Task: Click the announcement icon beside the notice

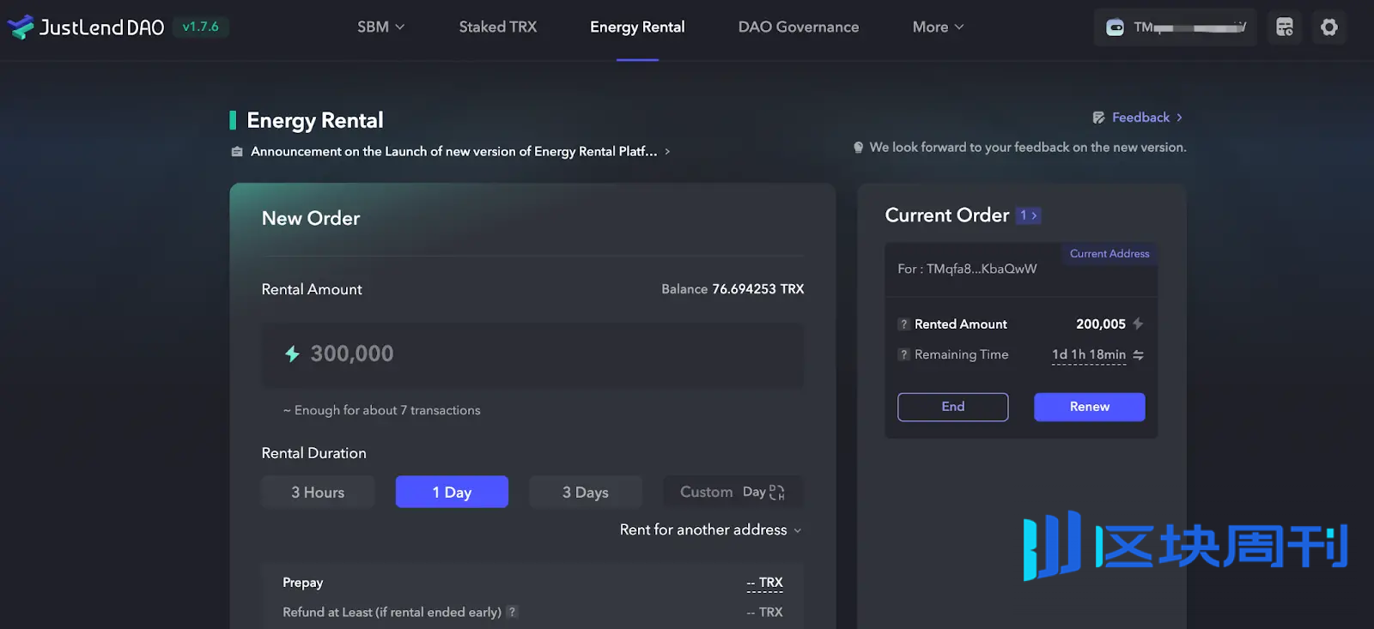Action: tap(237, 152)
